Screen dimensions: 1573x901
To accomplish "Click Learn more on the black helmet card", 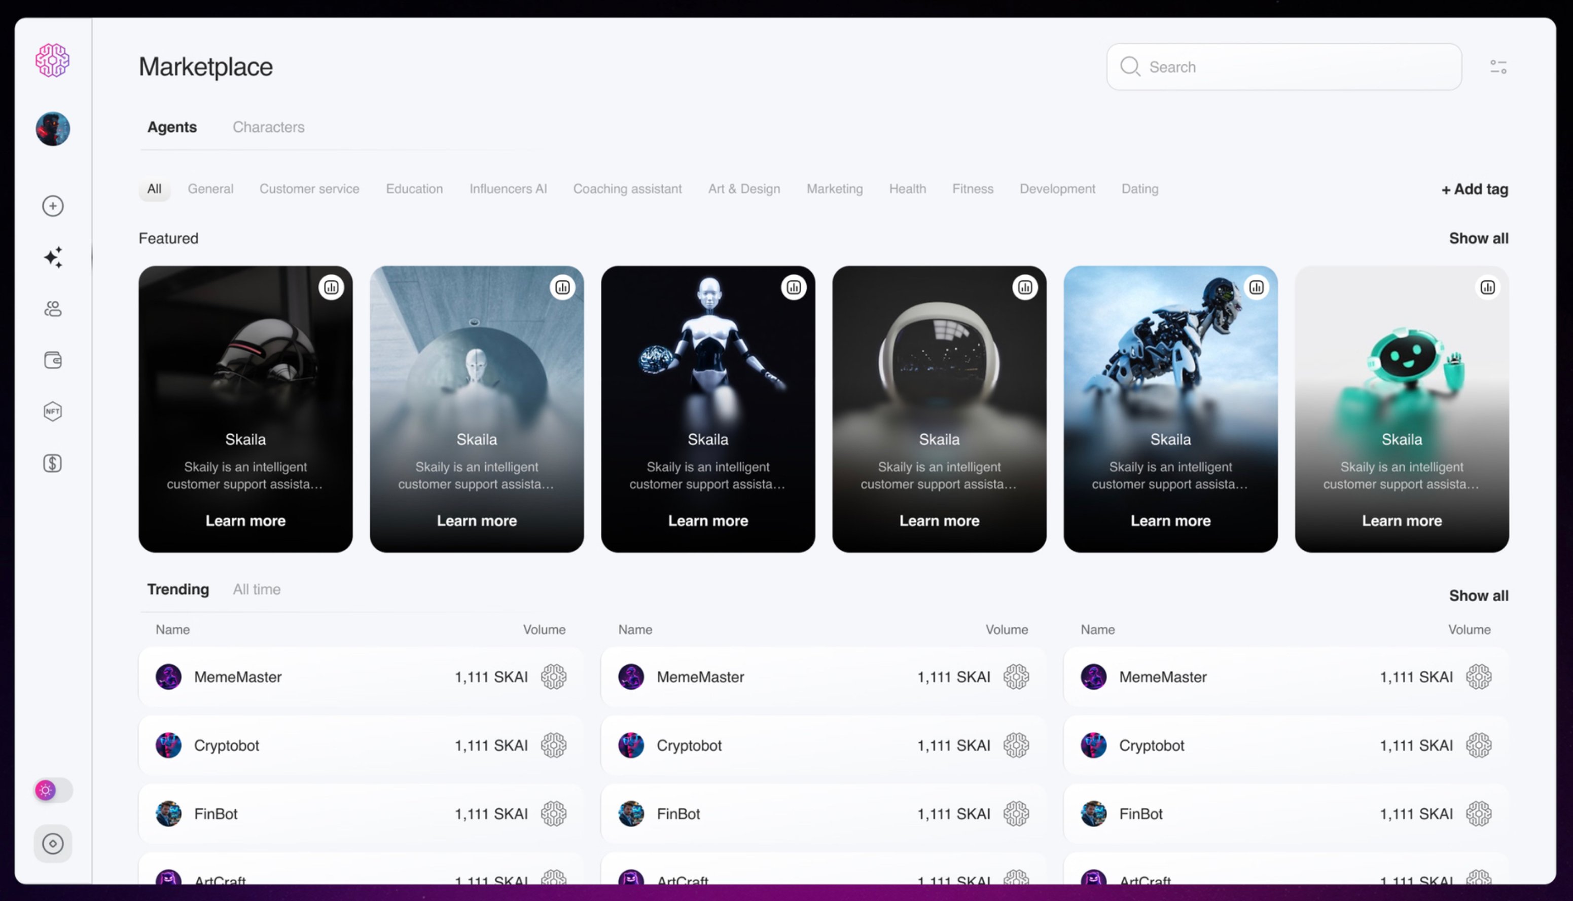I will (x=246, y=521).
